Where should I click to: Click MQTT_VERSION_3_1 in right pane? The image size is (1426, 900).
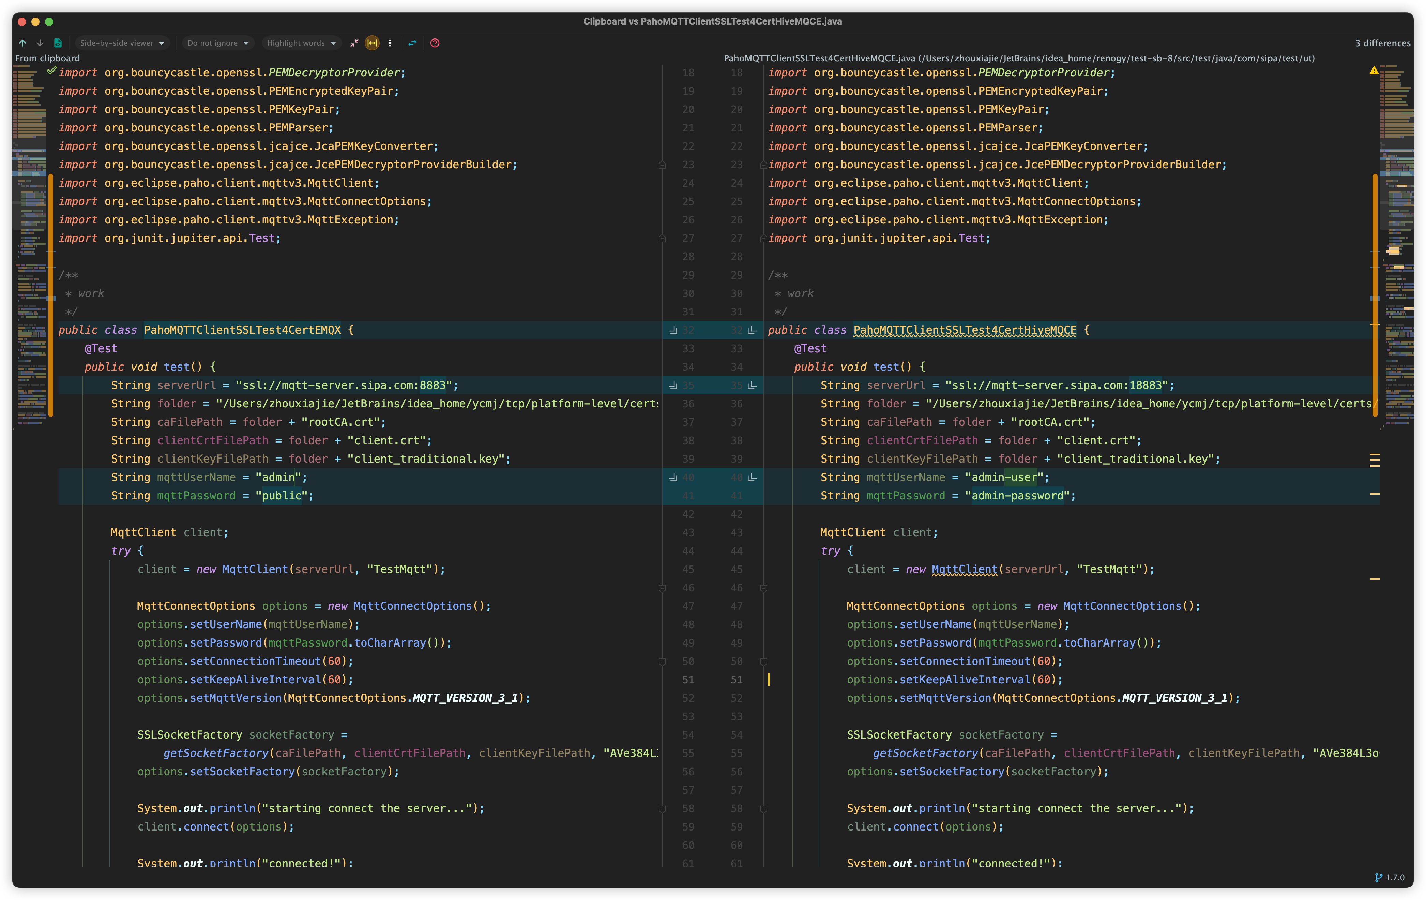click(1175, 698)
